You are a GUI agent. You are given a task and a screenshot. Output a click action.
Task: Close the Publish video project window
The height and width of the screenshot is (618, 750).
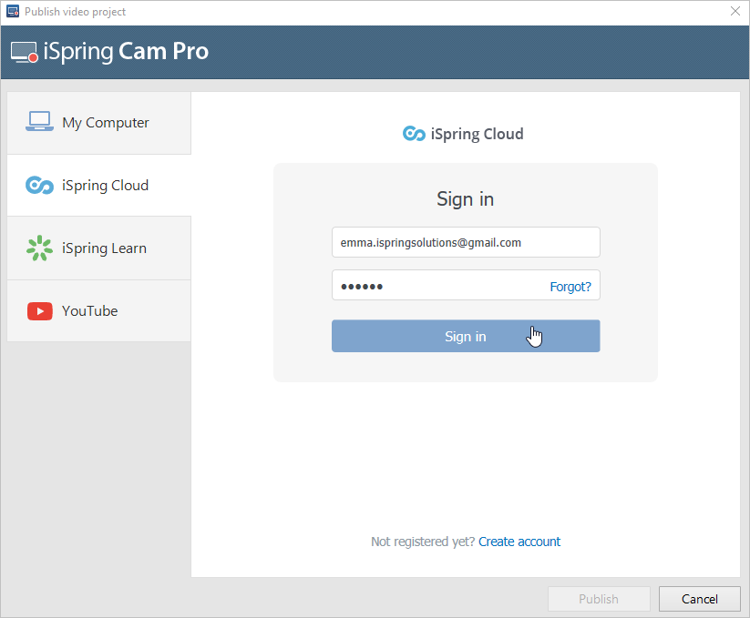[x=735, y=11]
